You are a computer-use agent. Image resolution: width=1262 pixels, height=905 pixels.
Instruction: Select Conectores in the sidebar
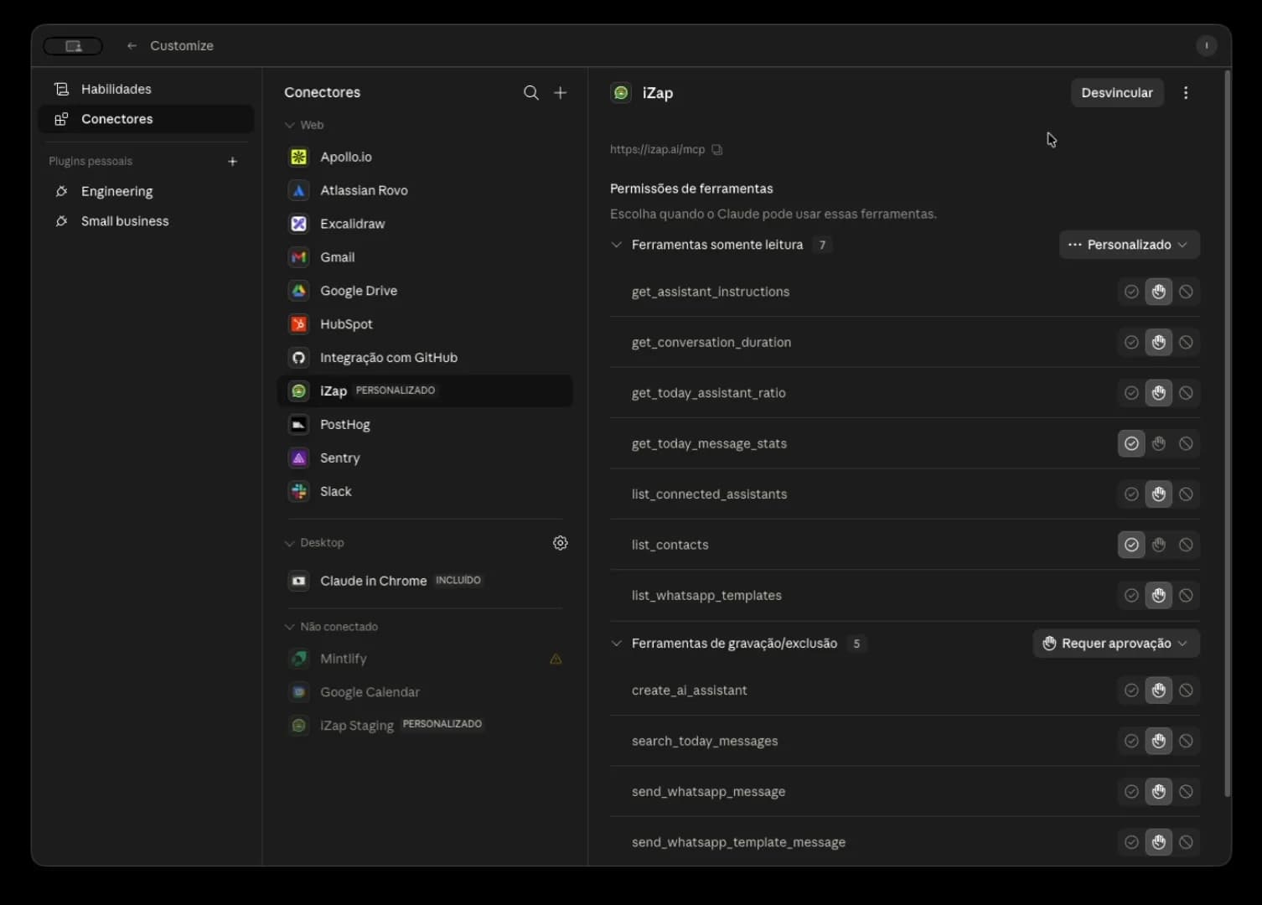click(146, 119)
